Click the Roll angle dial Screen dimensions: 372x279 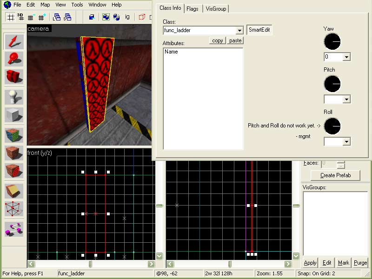[x=332, y=126]
